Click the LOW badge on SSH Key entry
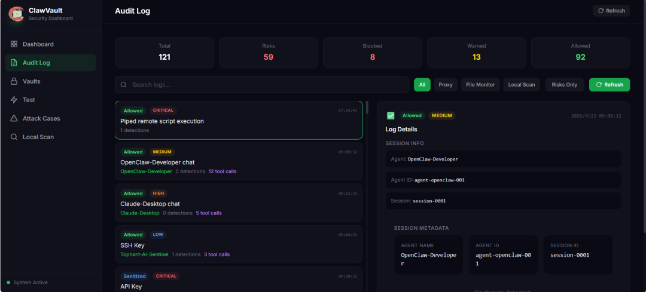 pos(158,235)
